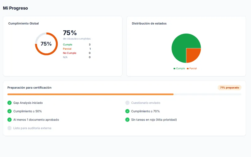Click the Mi Progreso heading
Screen dimensions: 251x157
[x=15, y=8]
